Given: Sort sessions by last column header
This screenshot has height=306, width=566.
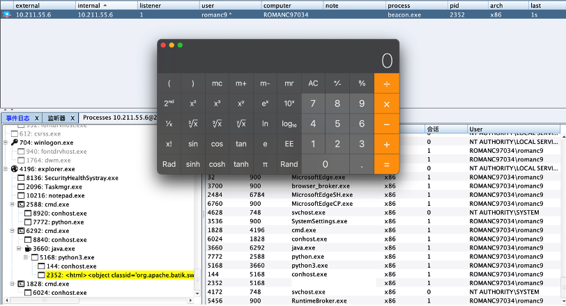Looking at the screenshot, I should tap(547, 6).
